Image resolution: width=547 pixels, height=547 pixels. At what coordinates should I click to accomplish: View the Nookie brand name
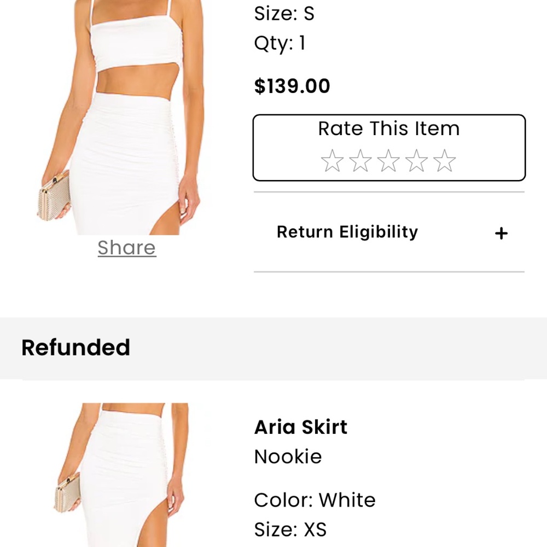click(288, 456)
